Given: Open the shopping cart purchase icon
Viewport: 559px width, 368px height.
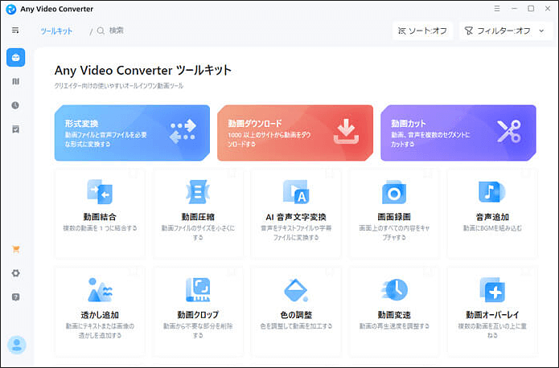Looking at the screenshot, I should [x=16, y=249].
